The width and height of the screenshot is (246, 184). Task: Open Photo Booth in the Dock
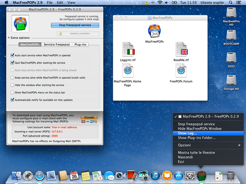click(132, 176)
